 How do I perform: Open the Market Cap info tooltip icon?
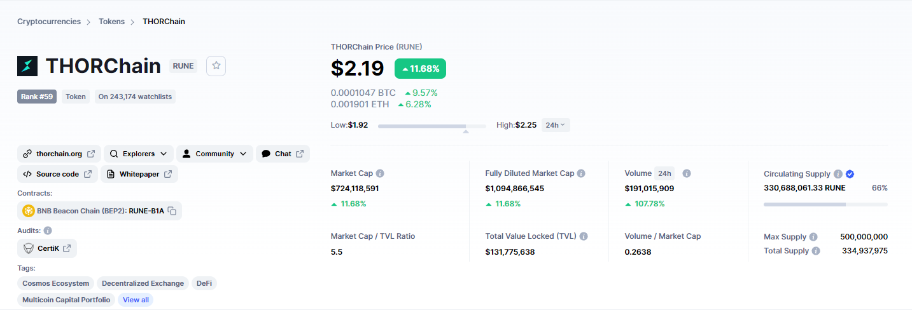click(x=380, y=173)
